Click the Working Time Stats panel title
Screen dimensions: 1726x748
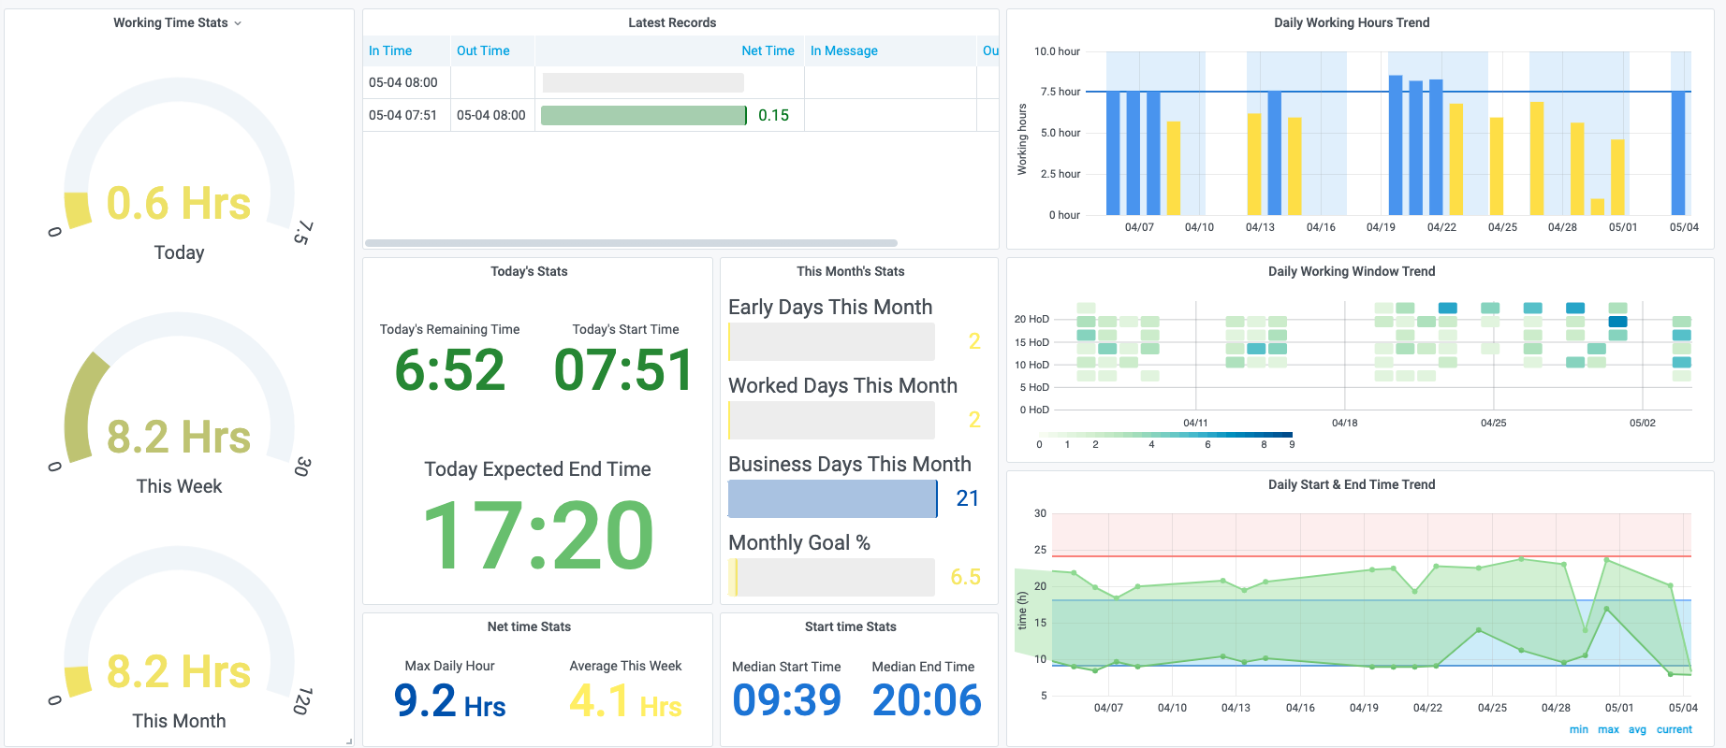170,22
